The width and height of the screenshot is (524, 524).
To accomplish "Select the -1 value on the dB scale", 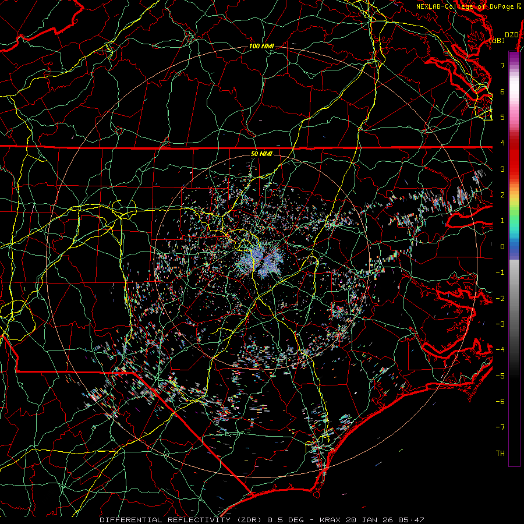I will coord(500,272).
